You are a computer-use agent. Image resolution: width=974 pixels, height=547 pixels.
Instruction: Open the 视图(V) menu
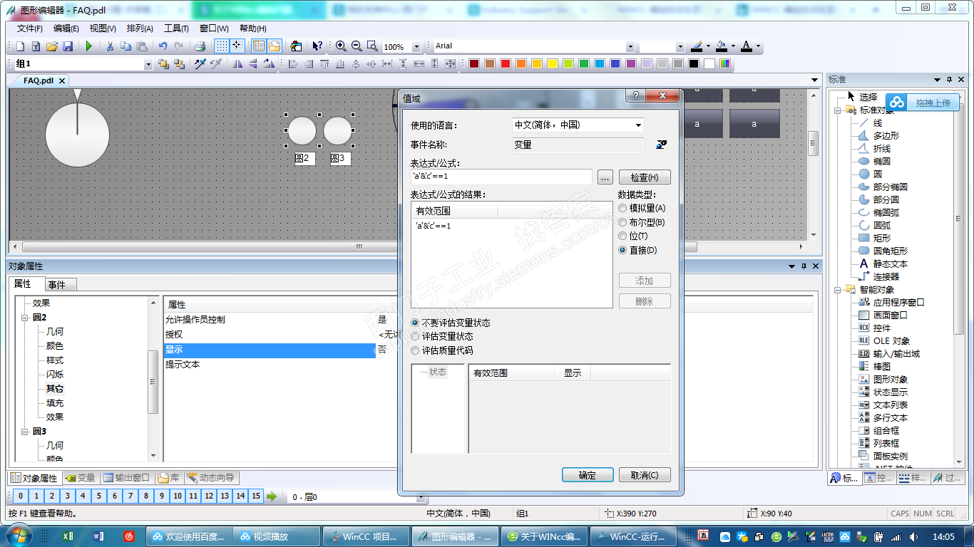[x=103, y=28]
